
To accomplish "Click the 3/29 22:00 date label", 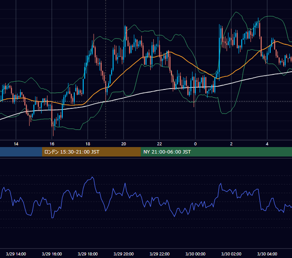I will [160, 254].
